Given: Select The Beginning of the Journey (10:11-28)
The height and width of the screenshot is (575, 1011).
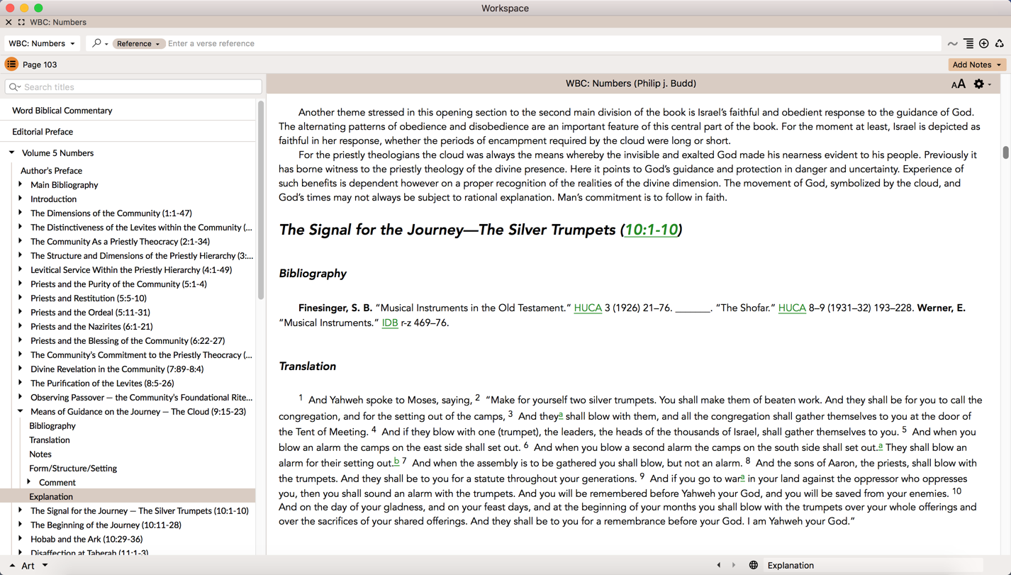Looking at the screenshot, I should click(106, 525).
